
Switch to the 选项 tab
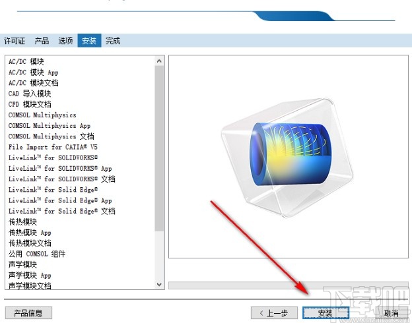click(x=65, y=41)
